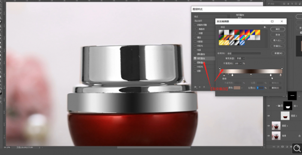Click the link layers icon in the Layers panel
Screen dimensions: 302x155
(x=274, y=146)
